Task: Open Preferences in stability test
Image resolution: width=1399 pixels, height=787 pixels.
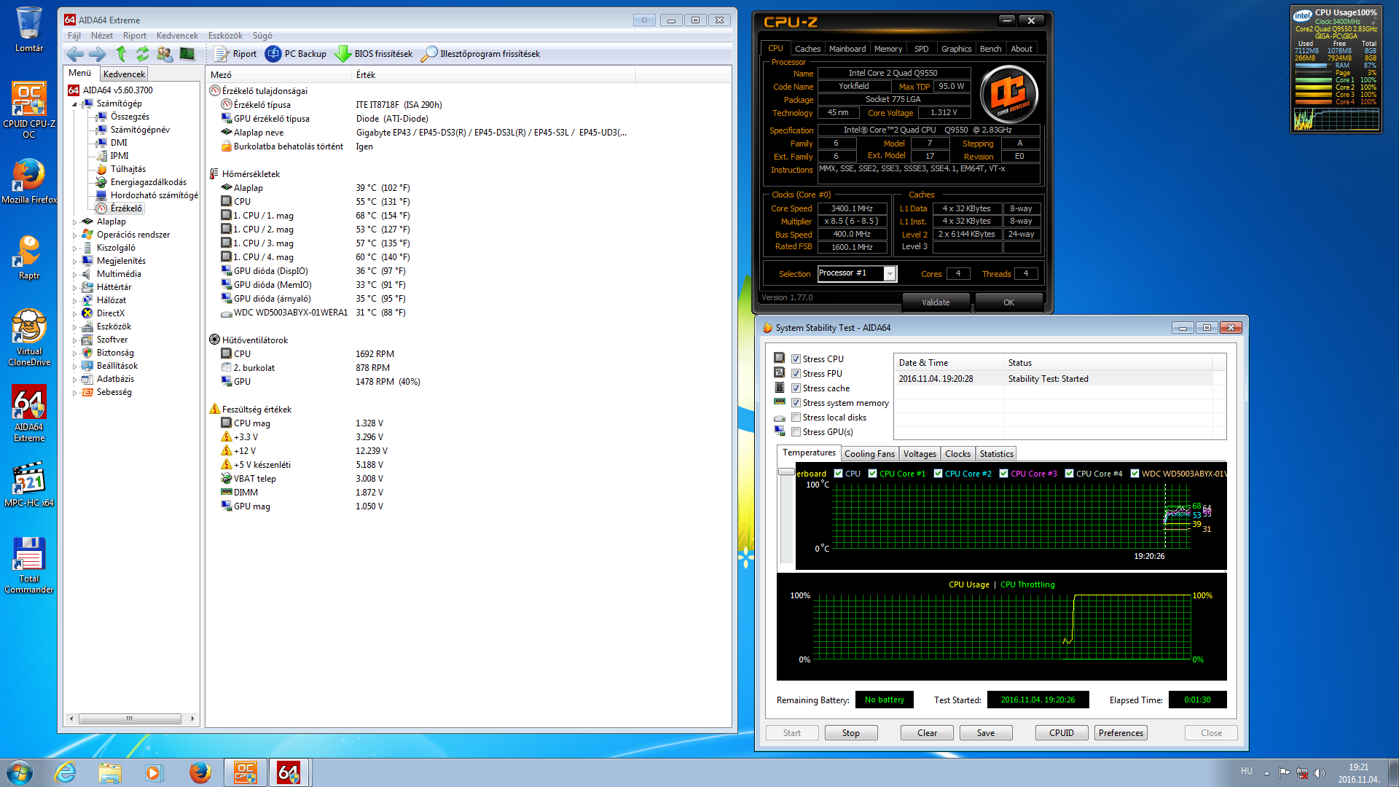Action: click(1121, 733)
